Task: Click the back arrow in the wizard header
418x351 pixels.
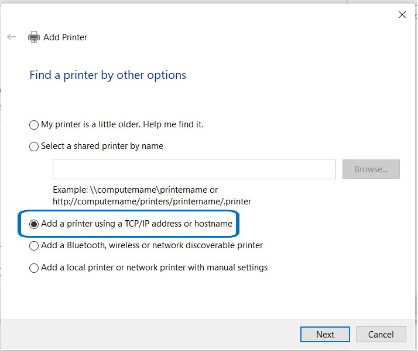Action: point(11,37)
